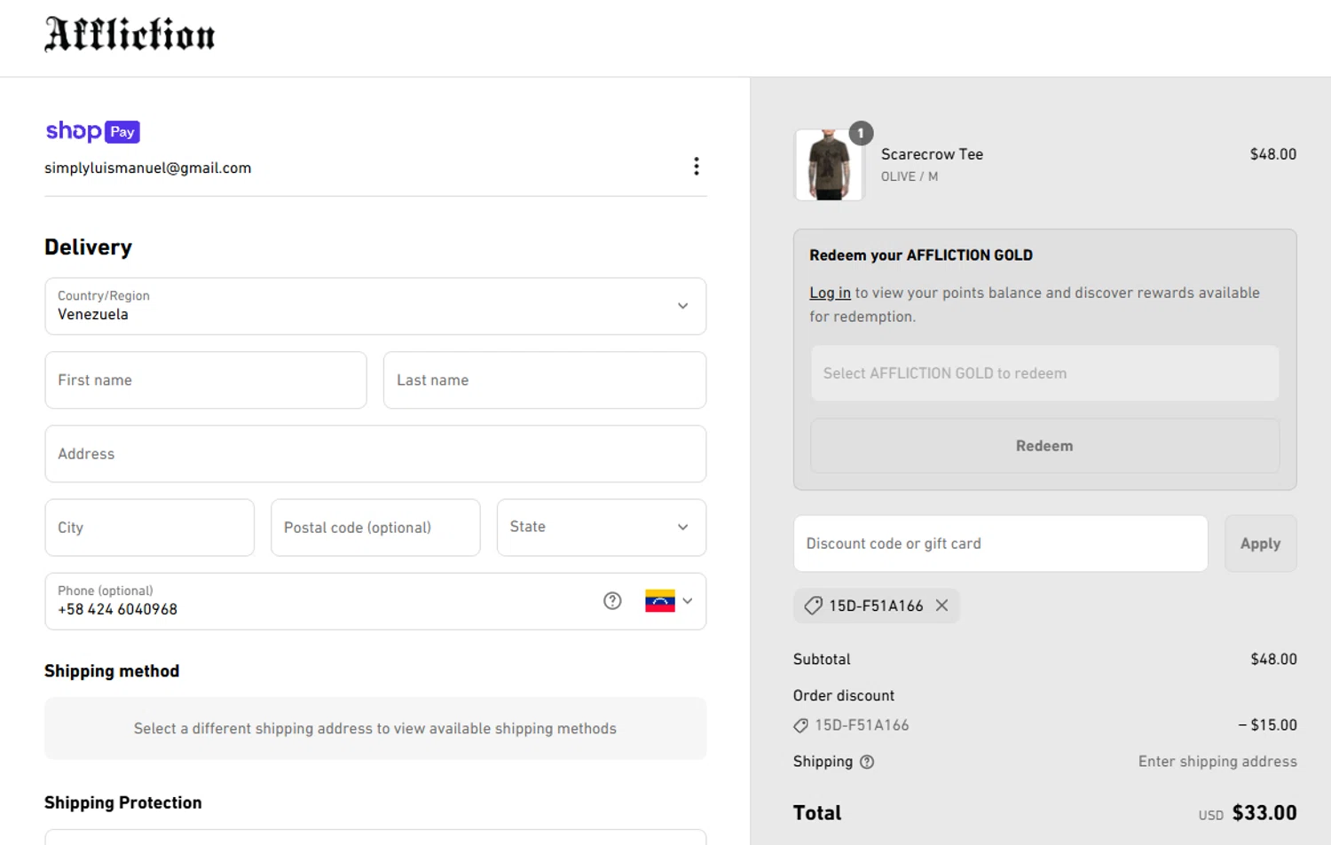This screenshot has height=845, width=1331.
Task: Click the Total label
Action: (817, 813)
